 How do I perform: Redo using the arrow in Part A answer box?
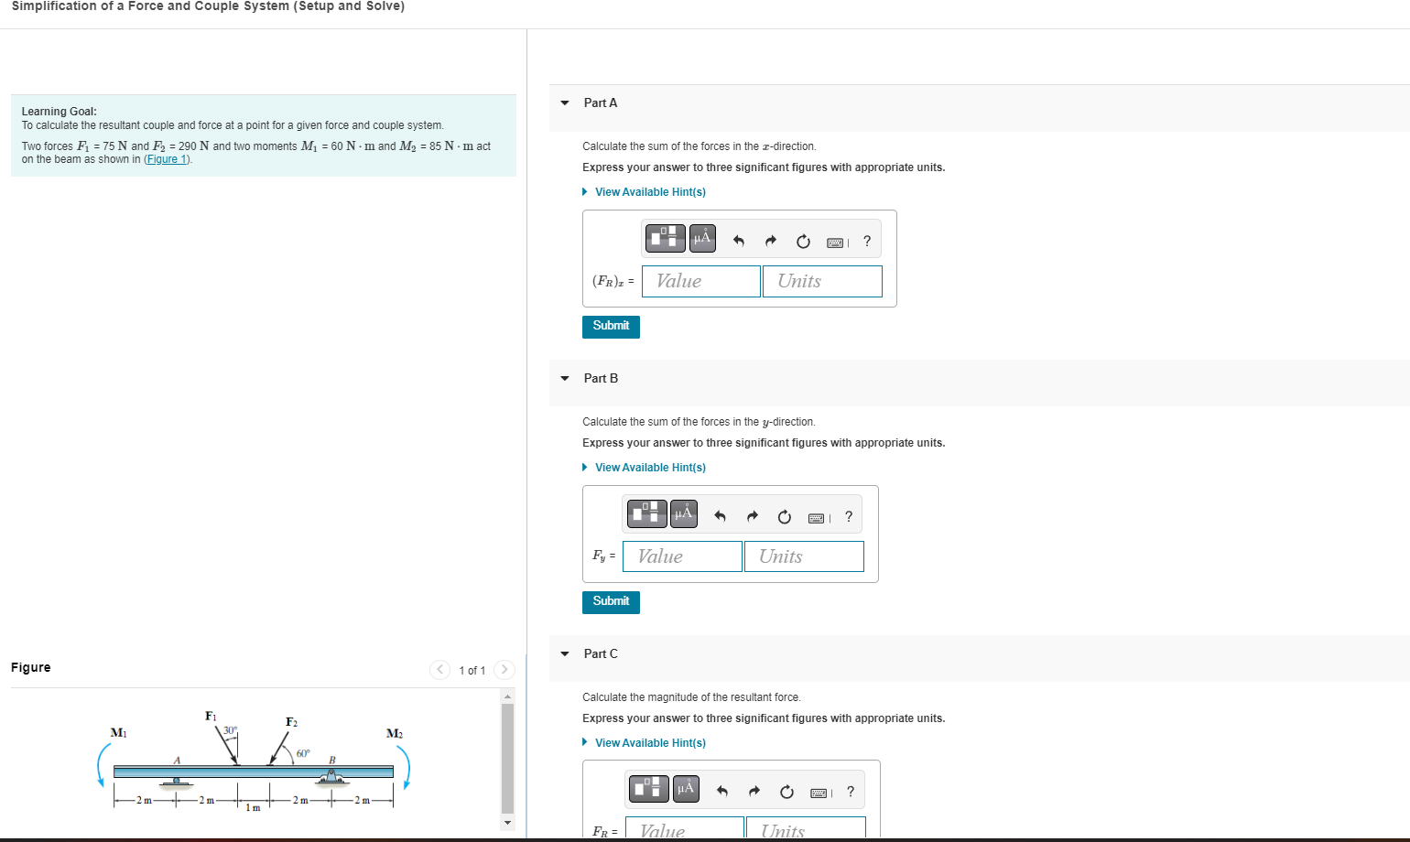pyautogui.click(x=770, y=240)
